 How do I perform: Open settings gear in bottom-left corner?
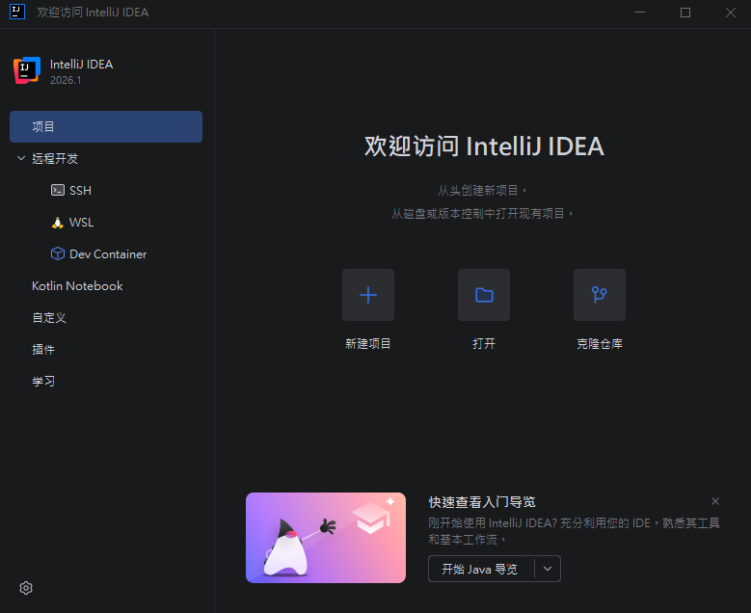26,588
